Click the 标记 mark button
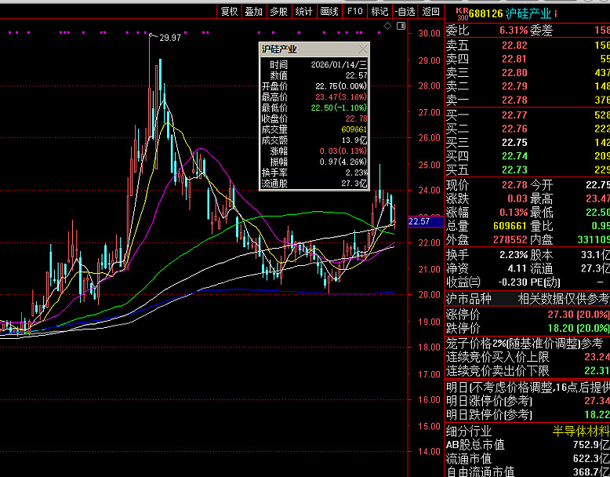 tap(379, 11)
